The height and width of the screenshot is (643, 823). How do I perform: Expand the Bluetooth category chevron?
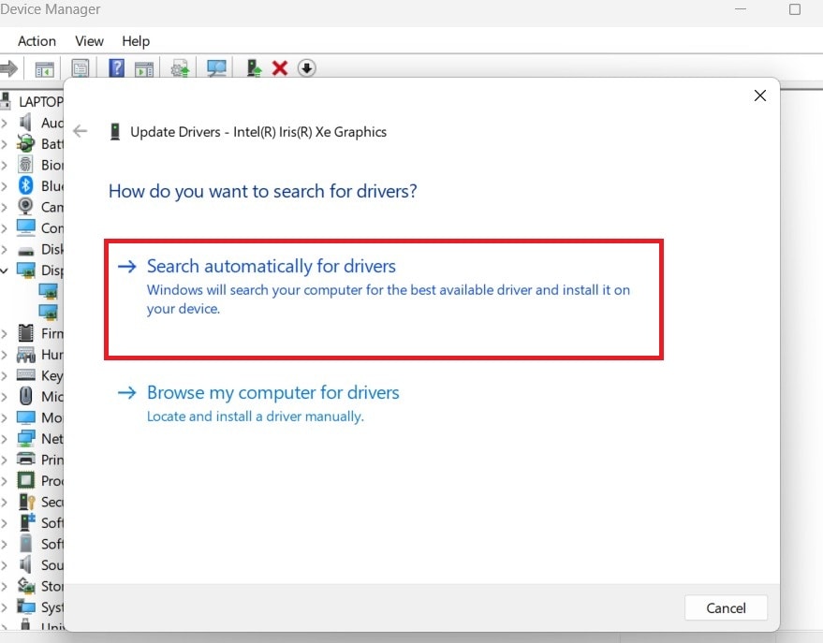[4, 185]
